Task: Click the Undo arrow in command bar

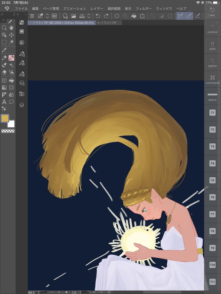Action: coord(98,16)
